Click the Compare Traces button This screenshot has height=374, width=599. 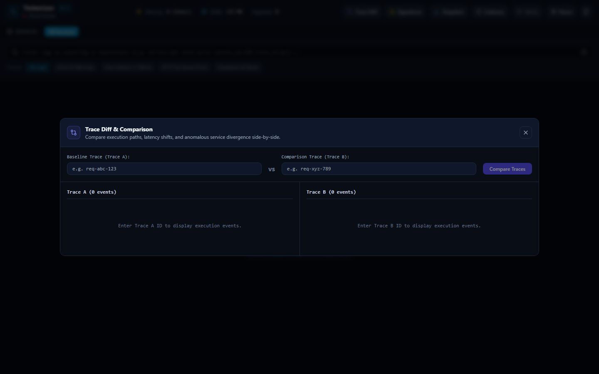click(x=507, y=169)
